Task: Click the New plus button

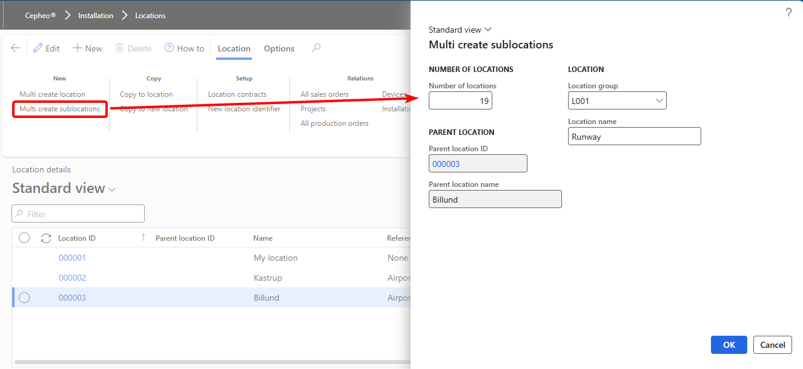Action: coord(87,48)
